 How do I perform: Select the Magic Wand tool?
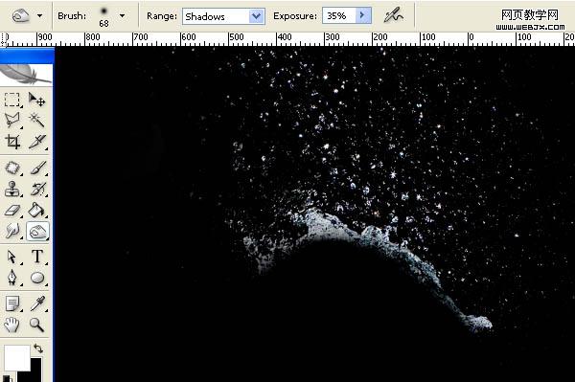36,120
